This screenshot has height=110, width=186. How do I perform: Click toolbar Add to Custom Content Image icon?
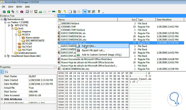pos(40,12)
